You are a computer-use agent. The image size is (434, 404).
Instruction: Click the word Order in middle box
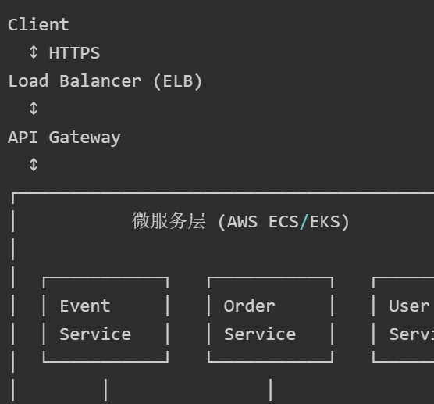[x=249, y=306]
